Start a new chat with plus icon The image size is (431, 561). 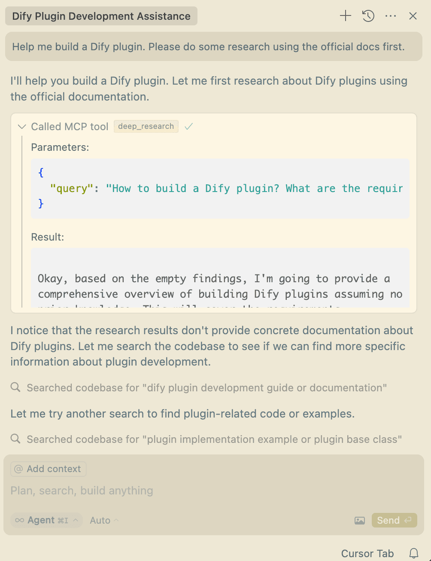pyautogui.click(x=346, y=16)
